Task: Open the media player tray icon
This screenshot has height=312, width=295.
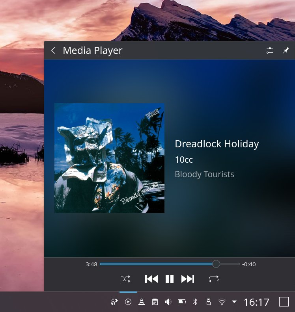Action: point(128,302)
